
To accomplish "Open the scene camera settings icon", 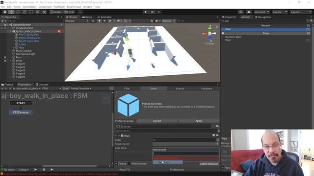I will tap(158, 21).
